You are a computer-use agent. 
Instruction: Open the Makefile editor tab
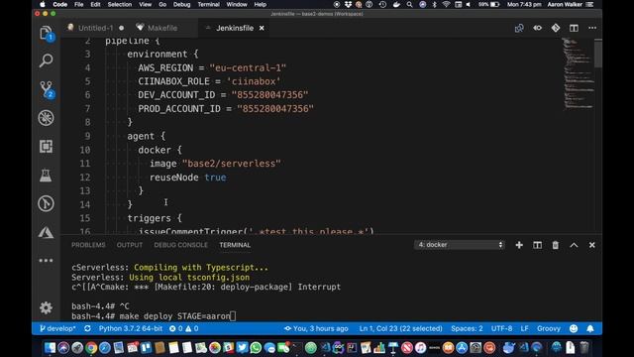click(x=161, y=28)
